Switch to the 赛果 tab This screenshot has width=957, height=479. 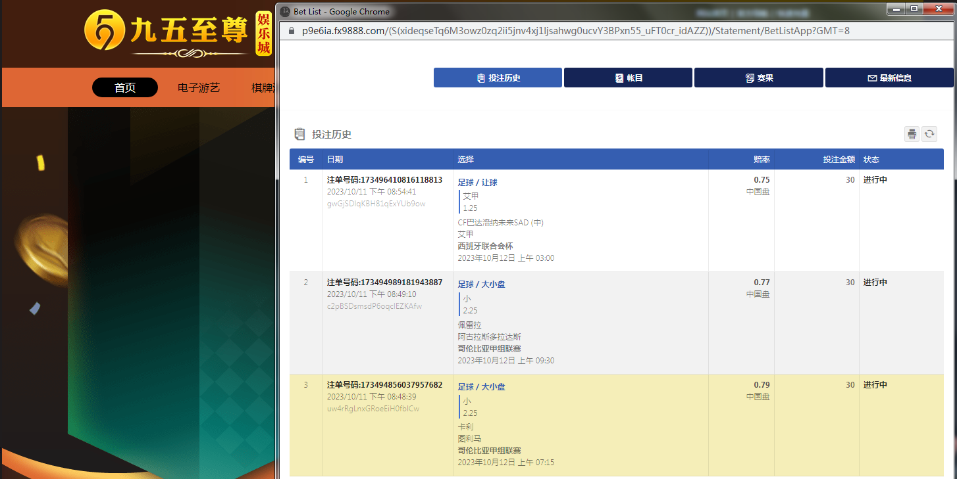point(758,78)
